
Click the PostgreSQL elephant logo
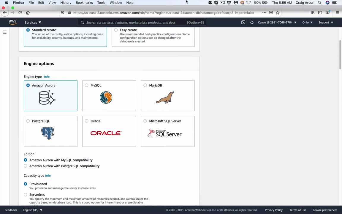click(x=47, y=133)
